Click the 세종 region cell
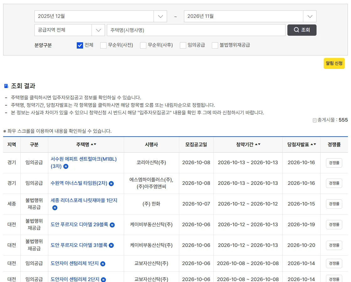351x282 pixels. pos(12,204)
